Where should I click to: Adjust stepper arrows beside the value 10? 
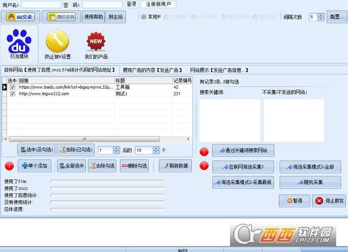pyautogui.click(x=156, y=150)
